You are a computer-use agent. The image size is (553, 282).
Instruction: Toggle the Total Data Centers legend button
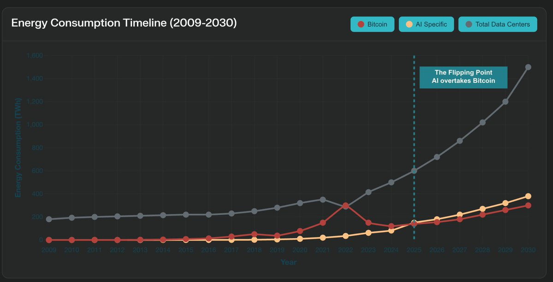[498, 24]
